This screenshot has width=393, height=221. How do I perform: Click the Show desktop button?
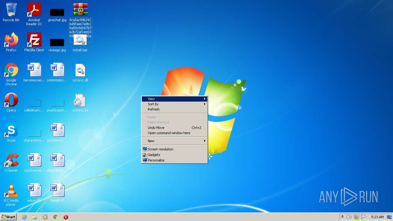[x=390, y=217]
